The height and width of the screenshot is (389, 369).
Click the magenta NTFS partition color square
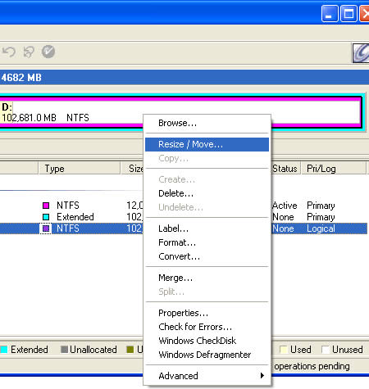46,206
